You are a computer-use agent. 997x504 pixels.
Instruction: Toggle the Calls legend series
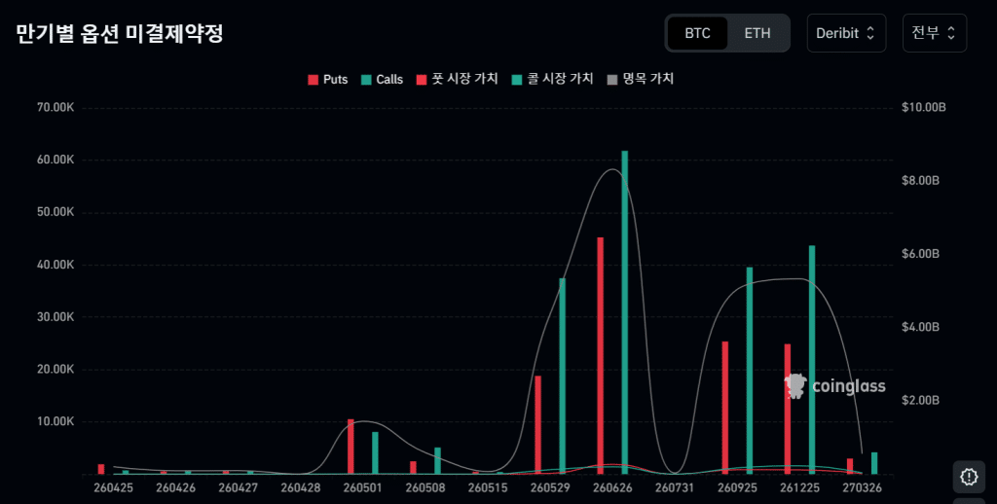coord(382,80)
